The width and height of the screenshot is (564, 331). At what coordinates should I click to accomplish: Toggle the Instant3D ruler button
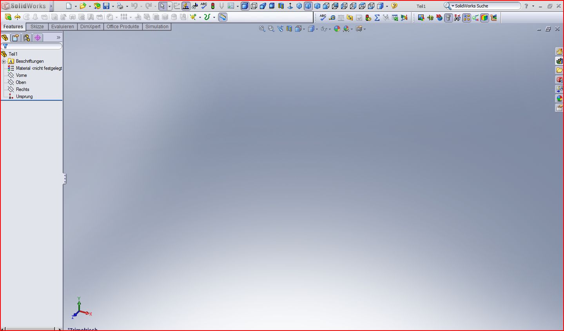[x=223, y=17]
